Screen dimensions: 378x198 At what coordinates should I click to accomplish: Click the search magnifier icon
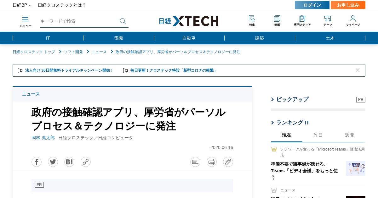click(x=123, y=21)
